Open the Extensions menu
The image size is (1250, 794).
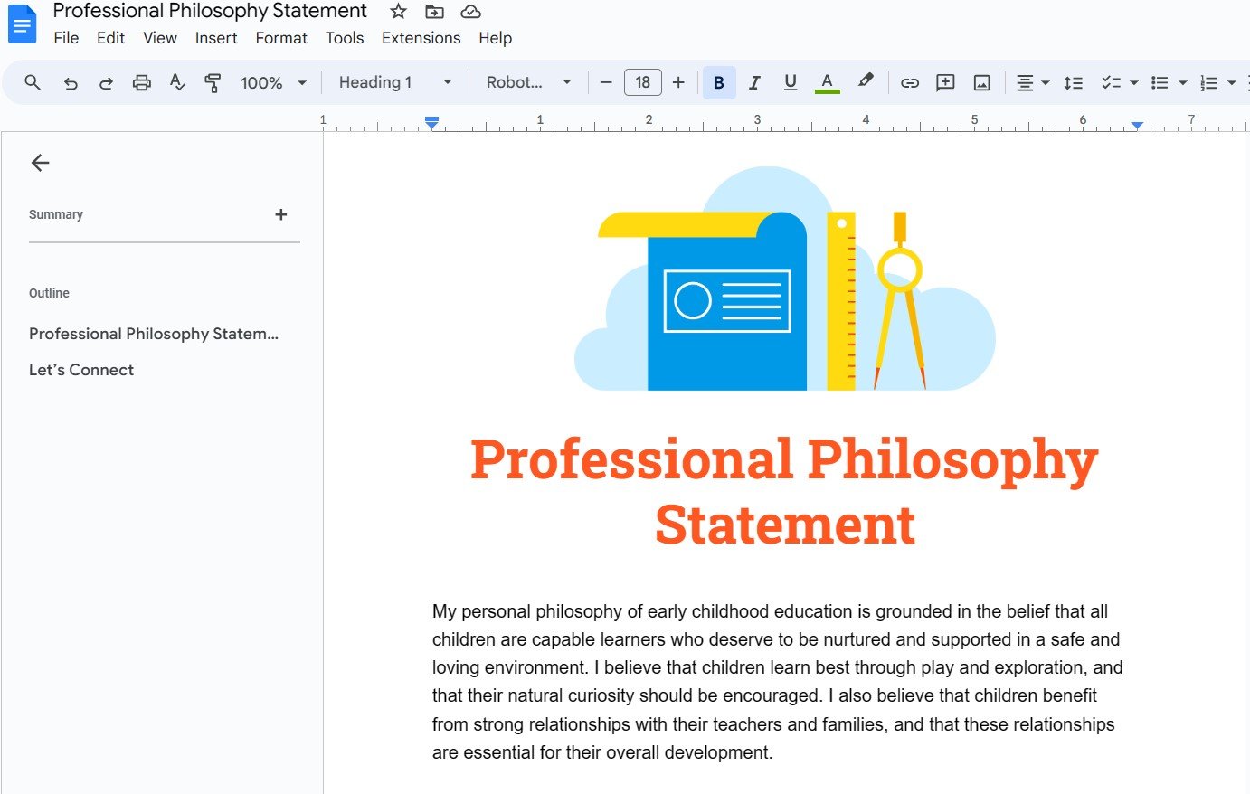coord(421,38)
